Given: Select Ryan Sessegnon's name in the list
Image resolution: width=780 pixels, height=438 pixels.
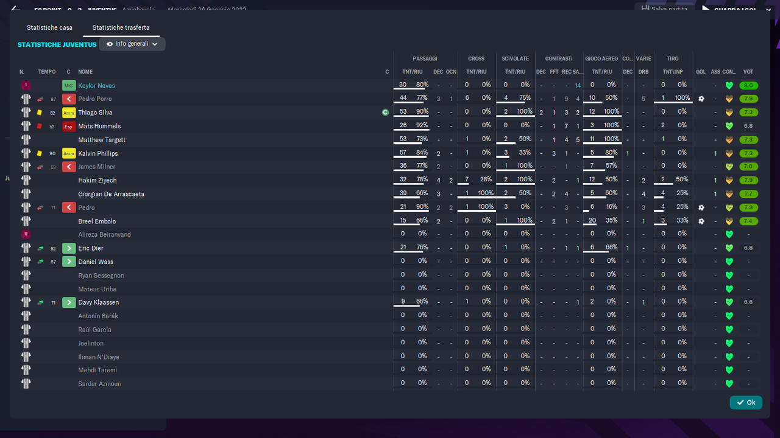Looking at the screenshot, I should 101,276.
